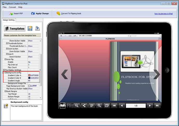The width and height of the screenshot is (179, 126).
Task: Collapse the Thumbnails Button tree node
Action: point(7,43)
